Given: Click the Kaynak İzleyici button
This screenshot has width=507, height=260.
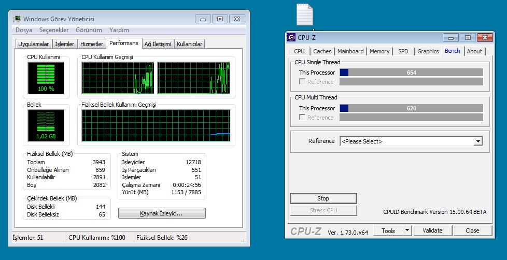Looking at the screenshot, I should point(162,213).
